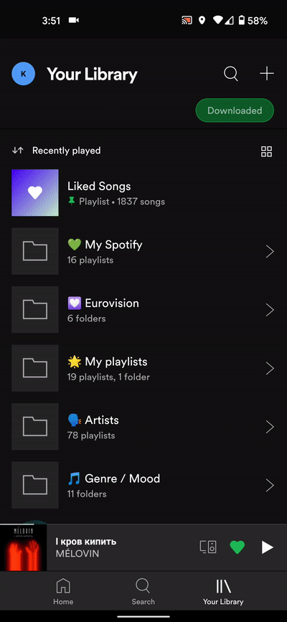Expand the Artists folder chevron

[270, 427]
